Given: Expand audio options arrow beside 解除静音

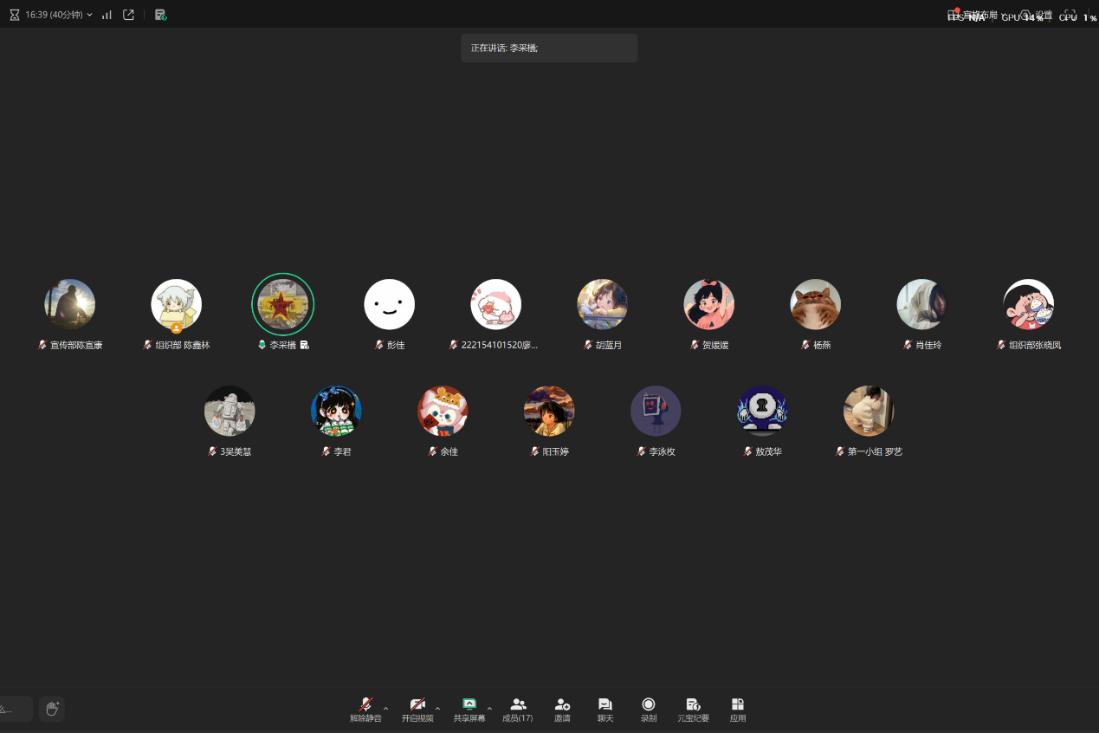Looking at the screenshot, I should tap(386, 709).
